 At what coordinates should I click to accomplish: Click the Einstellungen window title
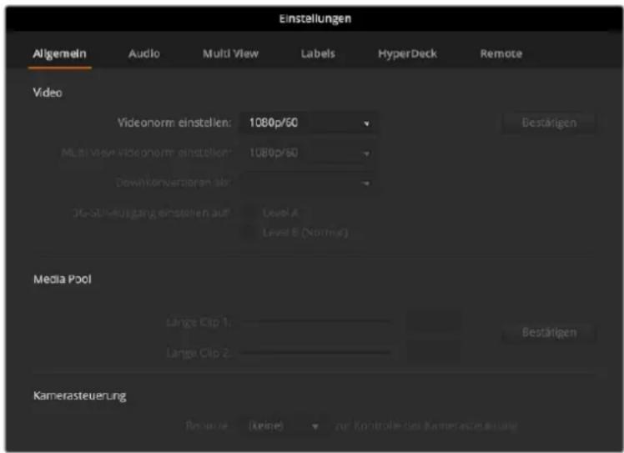pyautogui.click(x=315, y=18)
